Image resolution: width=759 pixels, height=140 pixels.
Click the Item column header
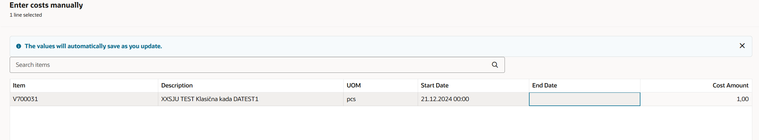click(x=19, y=85)
